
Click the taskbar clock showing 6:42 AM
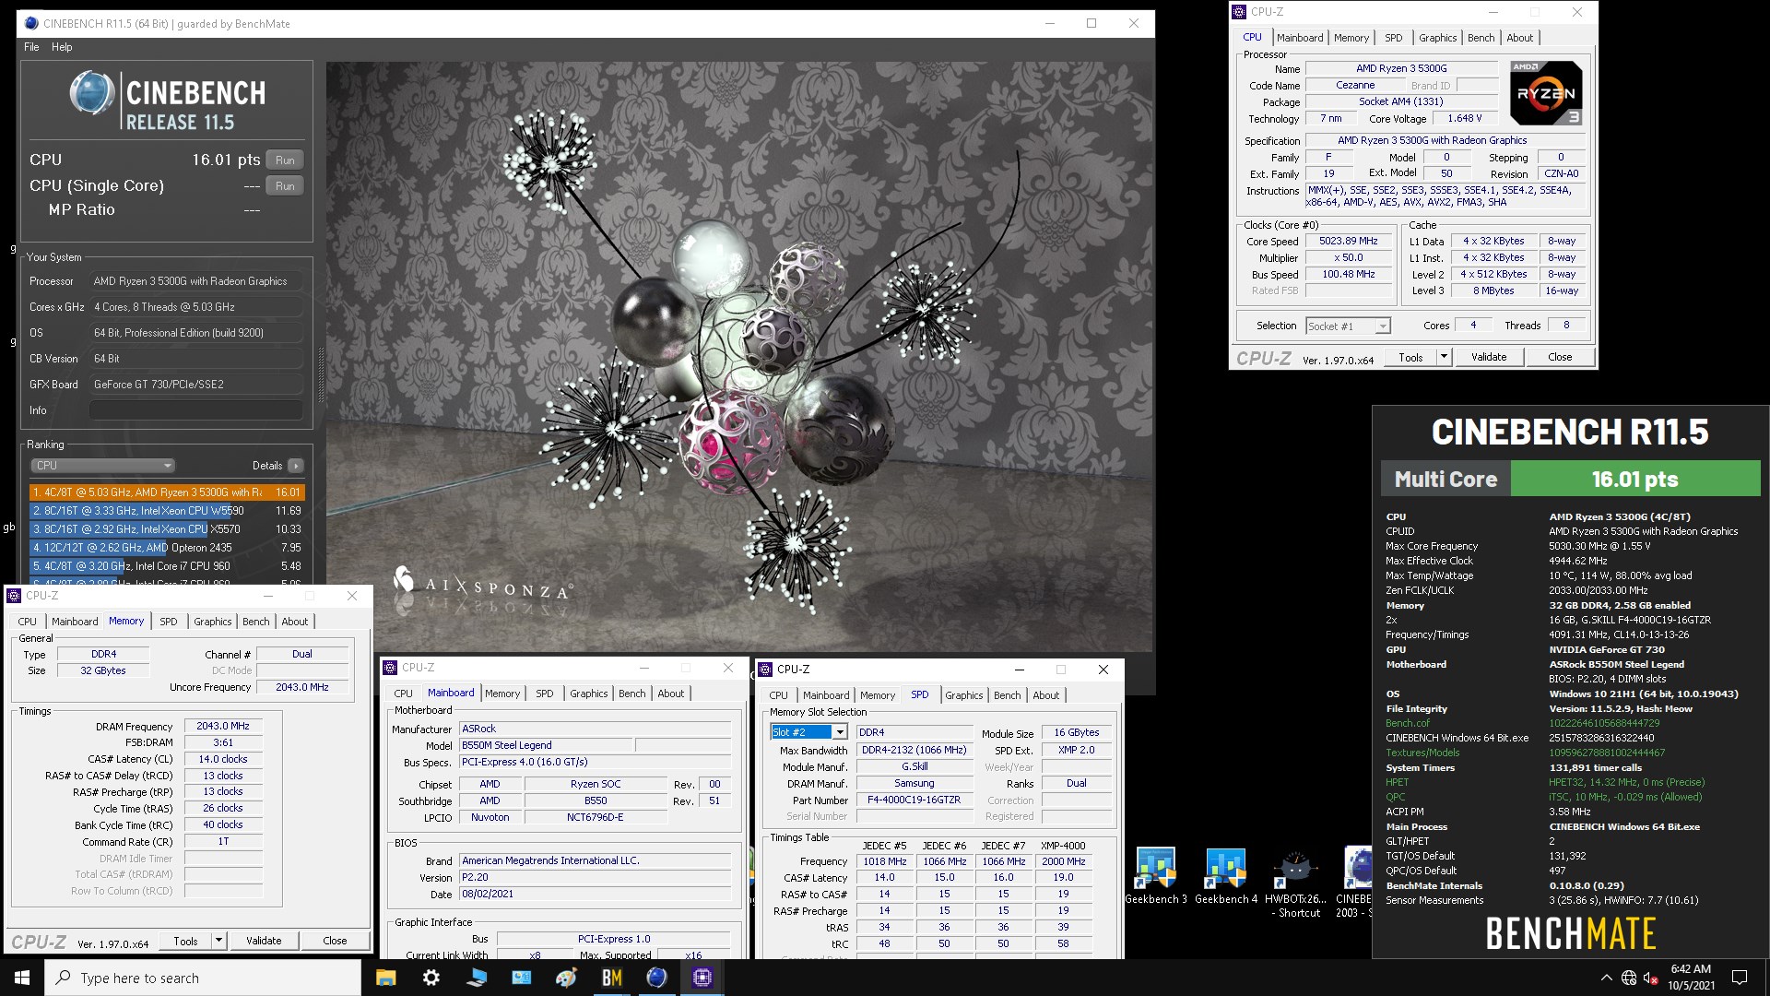tap(1691, 978)
